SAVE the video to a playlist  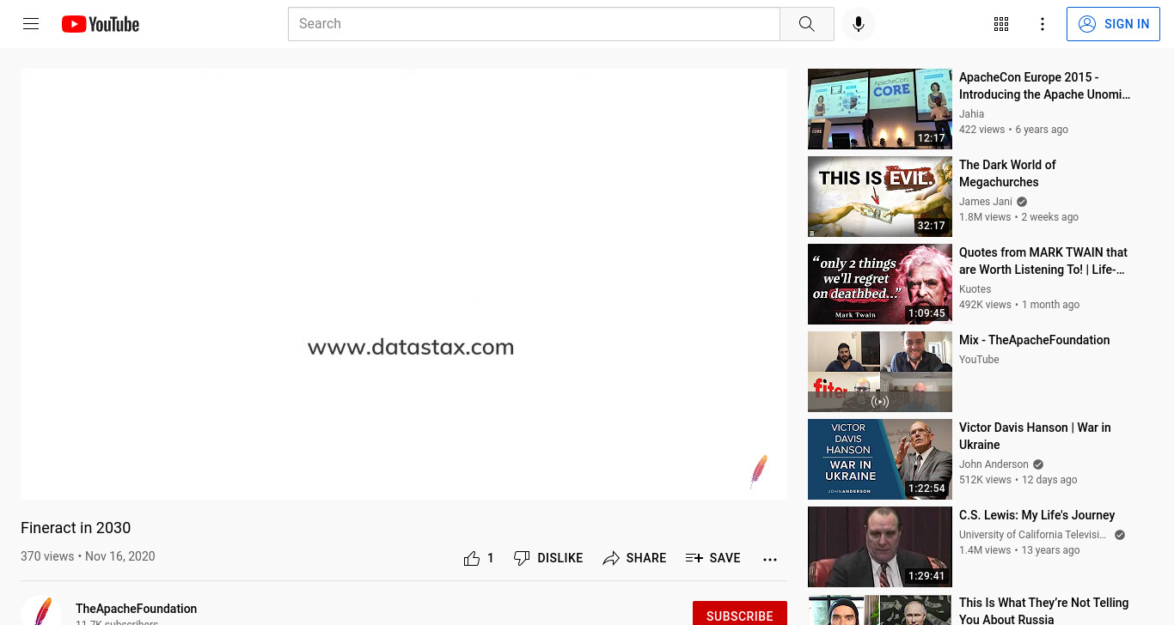coord(712,558)
